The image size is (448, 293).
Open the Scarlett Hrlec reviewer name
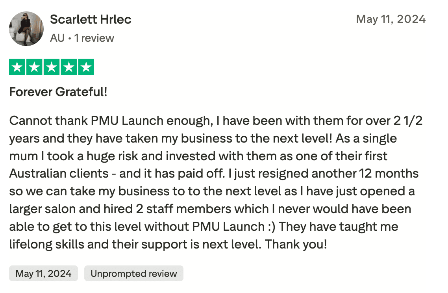(91, 19)
